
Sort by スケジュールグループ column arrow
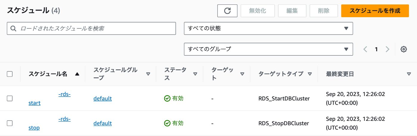pyautogui.click(x=148, y=74)
